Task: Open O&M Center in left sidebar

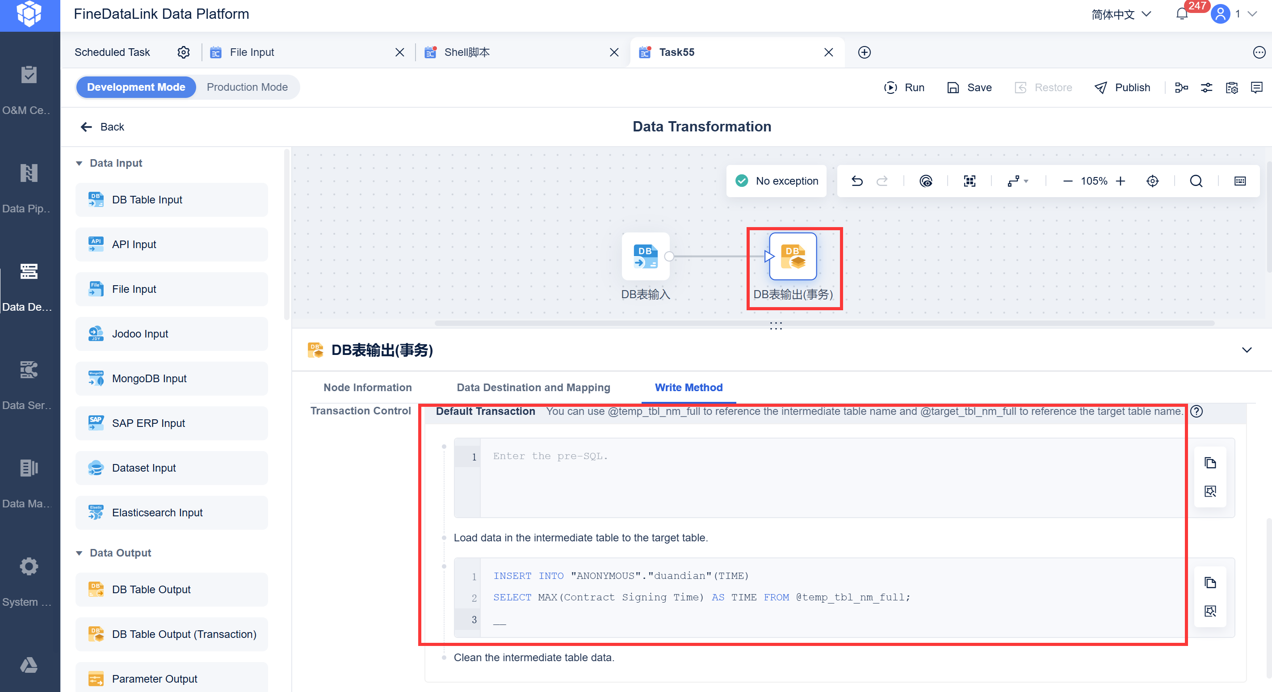Action: point(29,90)
